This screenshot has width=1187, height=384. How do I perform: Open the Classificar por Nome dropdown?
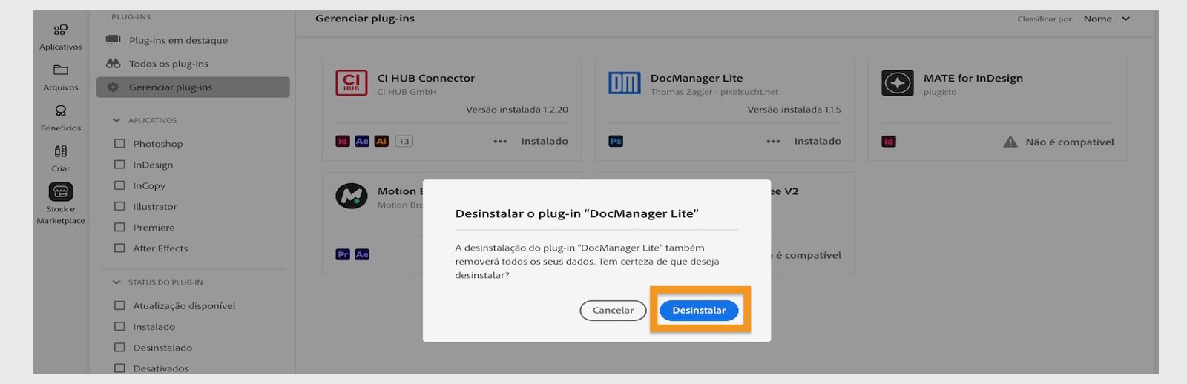[1106, 19]
